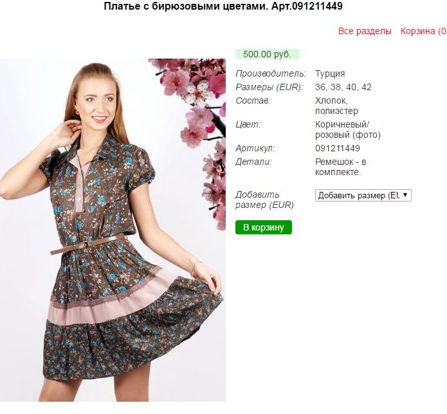Click the Хлопок, полиэстер composition text

[x=336, y=106]
